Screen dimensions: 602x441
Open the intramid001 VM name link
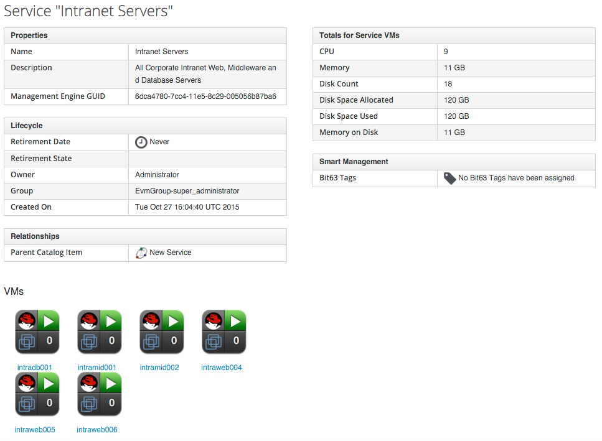pos(97,368)
